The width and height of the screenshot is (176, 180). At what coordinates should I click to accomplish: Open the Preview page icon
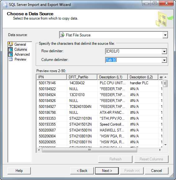11,59
